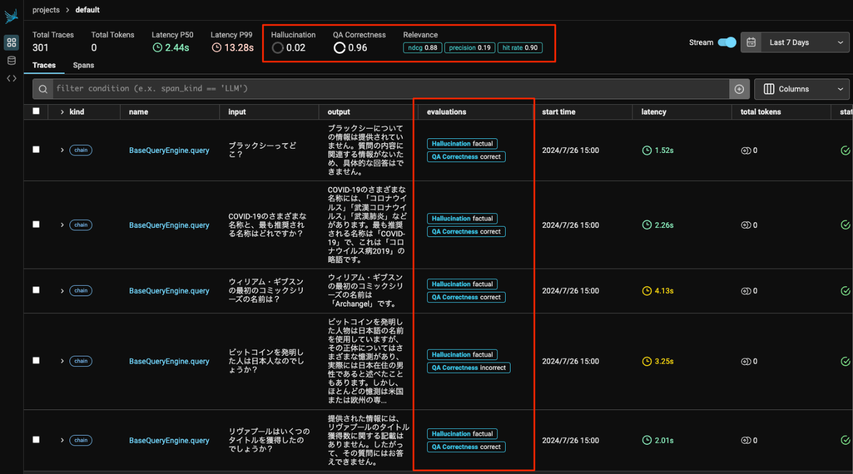Open BaseQueryEngine.query link in リヴァプール row
This screenshot has height=474, width=853.
(169, 440)
